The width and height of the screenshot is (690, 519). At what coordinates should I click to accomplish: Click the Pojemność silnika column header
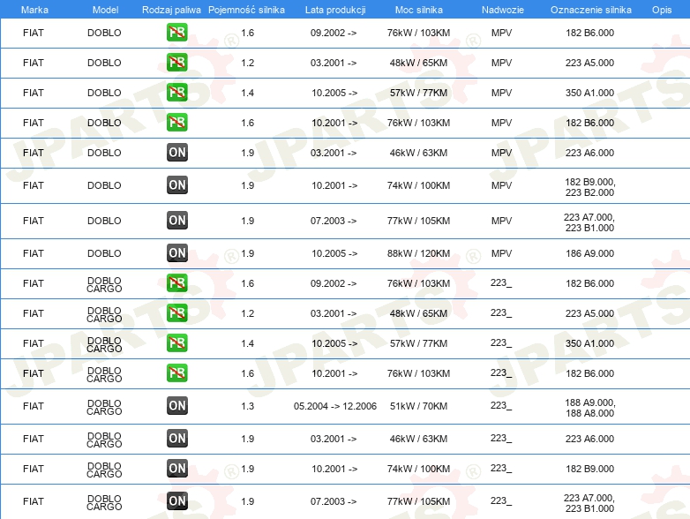pos(246,10)
